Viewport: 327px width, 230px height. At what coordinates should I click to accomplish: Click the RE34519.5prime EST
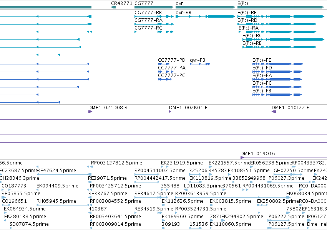click(x=148, y=213)
